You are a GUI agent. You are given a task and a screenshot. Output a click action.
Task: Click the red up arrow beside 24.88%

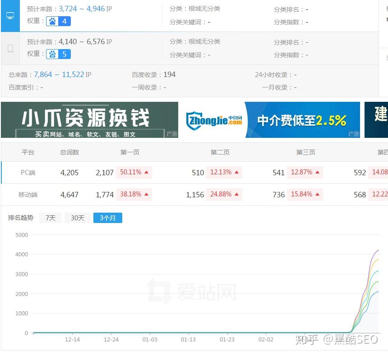coord(236,195)
